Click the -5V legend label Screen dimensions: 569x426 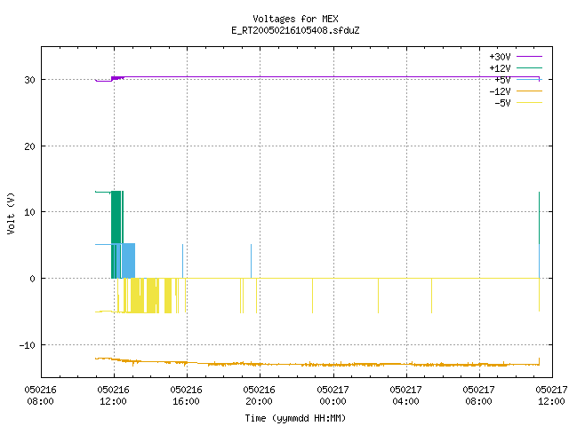click(502, 103)
